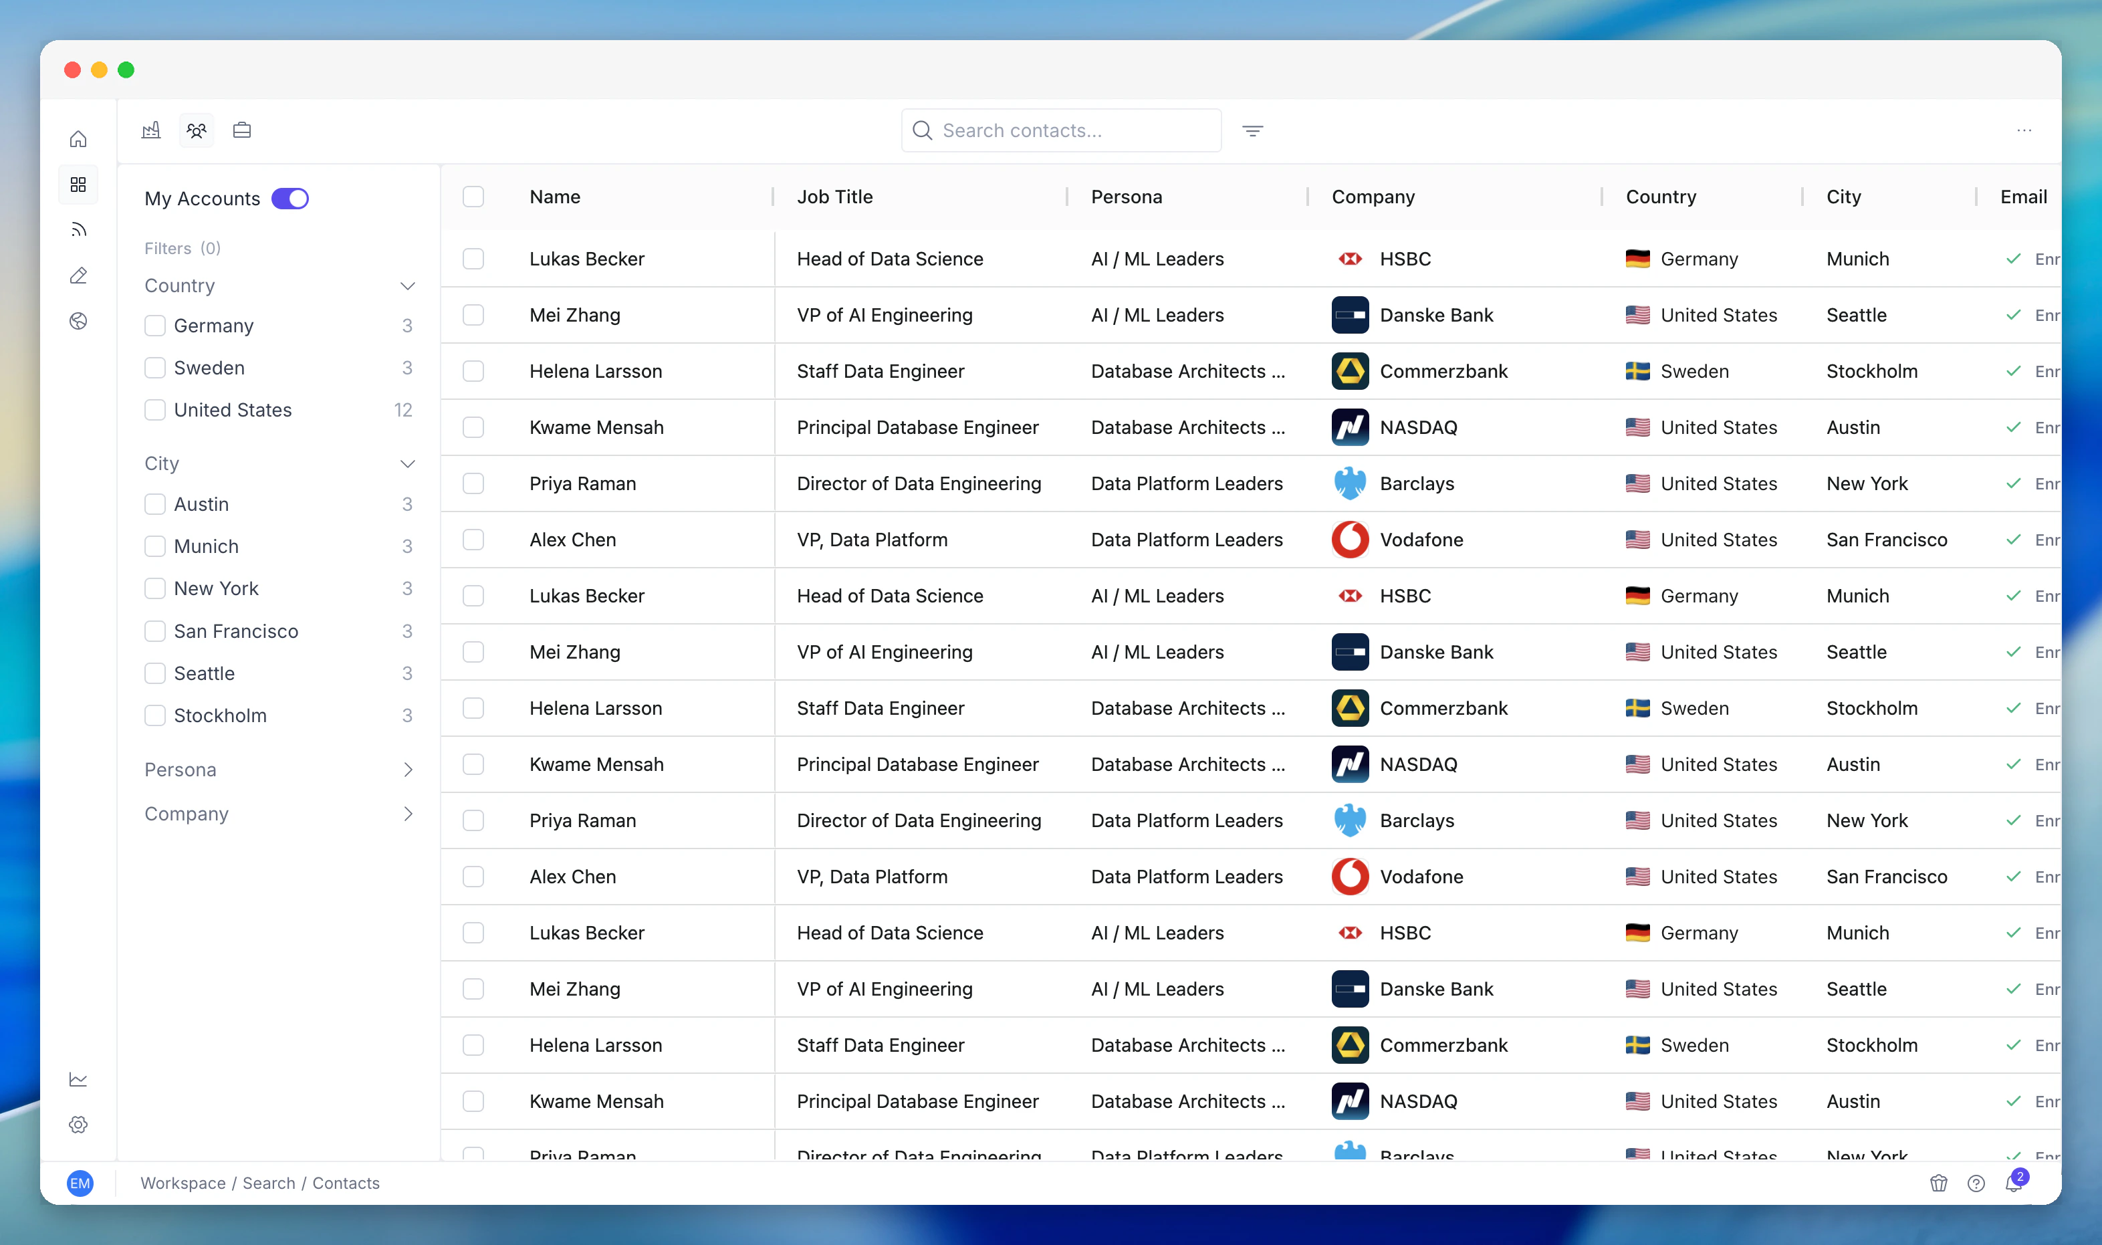
Task: Click the Commerzbank logo in third row
Action: click(1351, 371)
